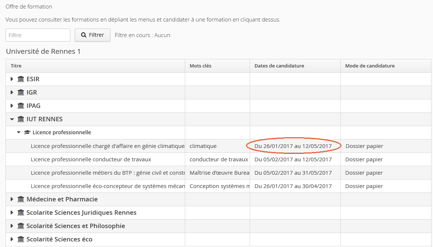Expand the Scolarité Sciences éco arrow
The width and height of the screenshot is (433, 247).
pos(11,239)
